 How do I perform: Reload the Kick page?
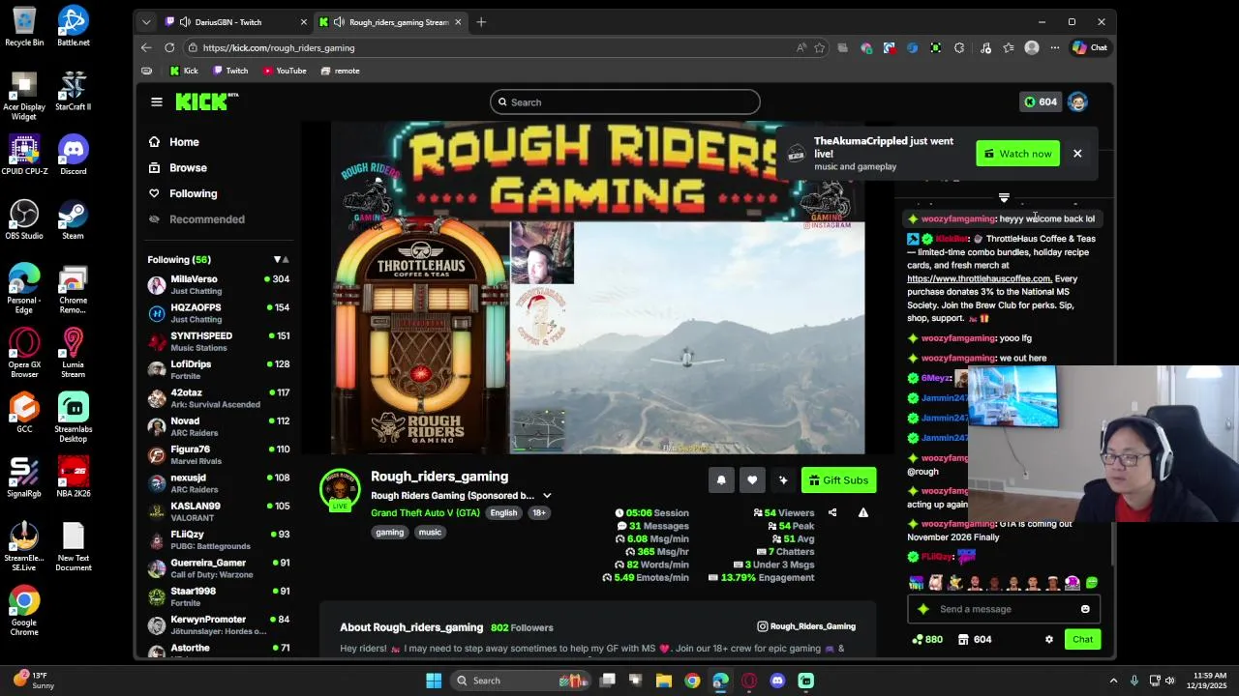(169, 47)
